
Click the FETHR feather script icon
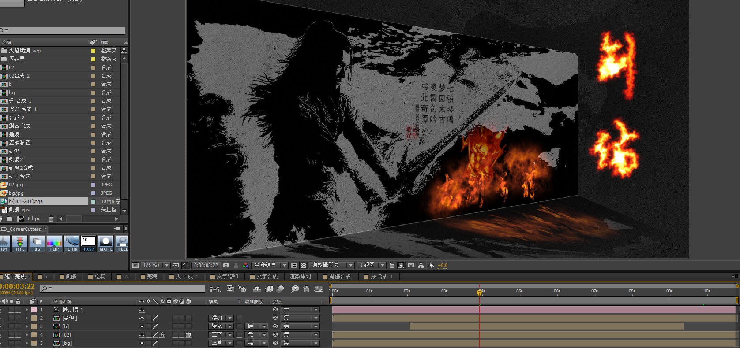tap(71, 243)
